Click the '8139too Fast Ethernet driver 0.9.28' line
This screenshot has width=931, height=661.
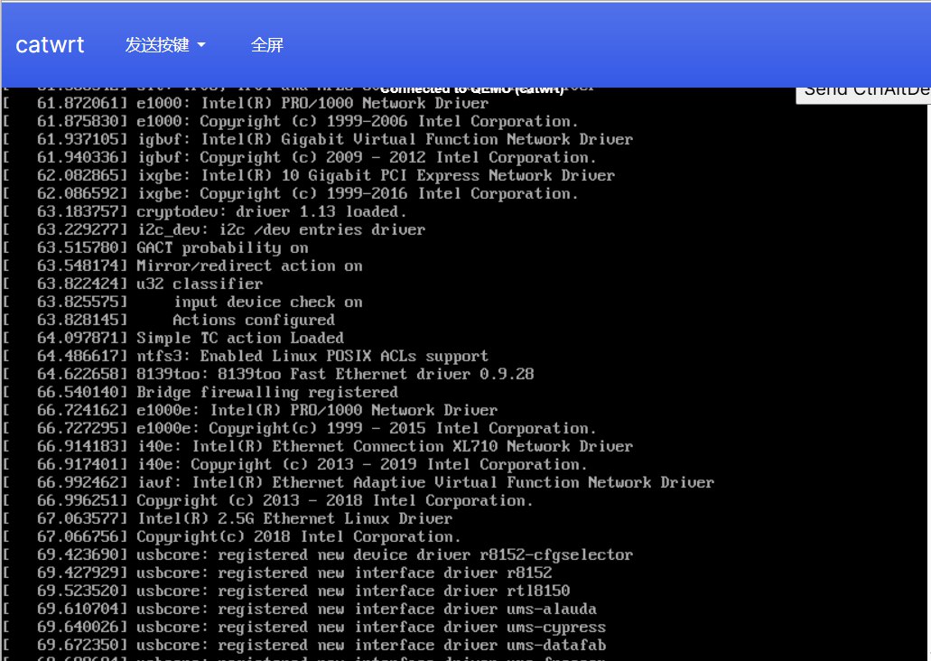(x=268, y=375)
